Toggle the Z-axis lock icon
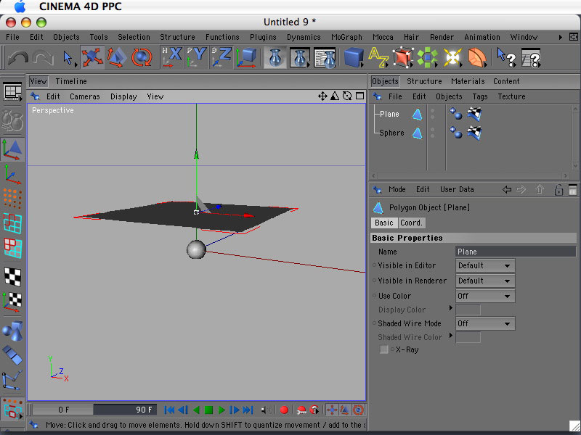The width and height of the screenshot is (581, 435). pyautogui.click(x=222, y=57)
